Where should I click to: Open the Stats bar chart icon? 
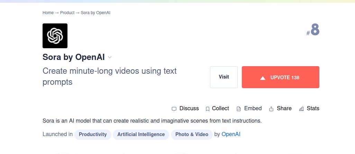pos(301,109)
